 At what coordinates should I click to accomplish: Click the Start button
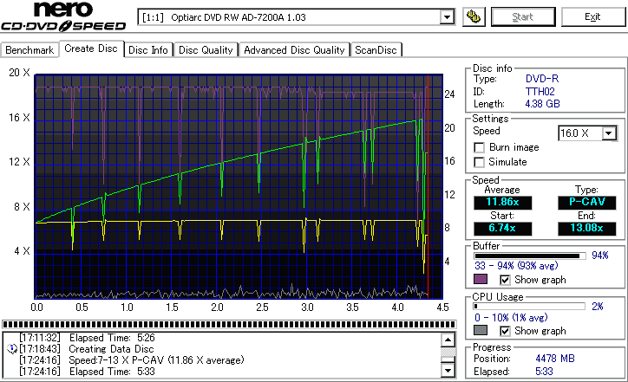(x=523, y=16)
